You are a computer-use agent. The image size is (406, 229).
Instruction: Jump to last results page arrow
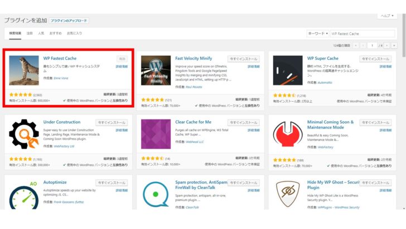click(394, 46)
